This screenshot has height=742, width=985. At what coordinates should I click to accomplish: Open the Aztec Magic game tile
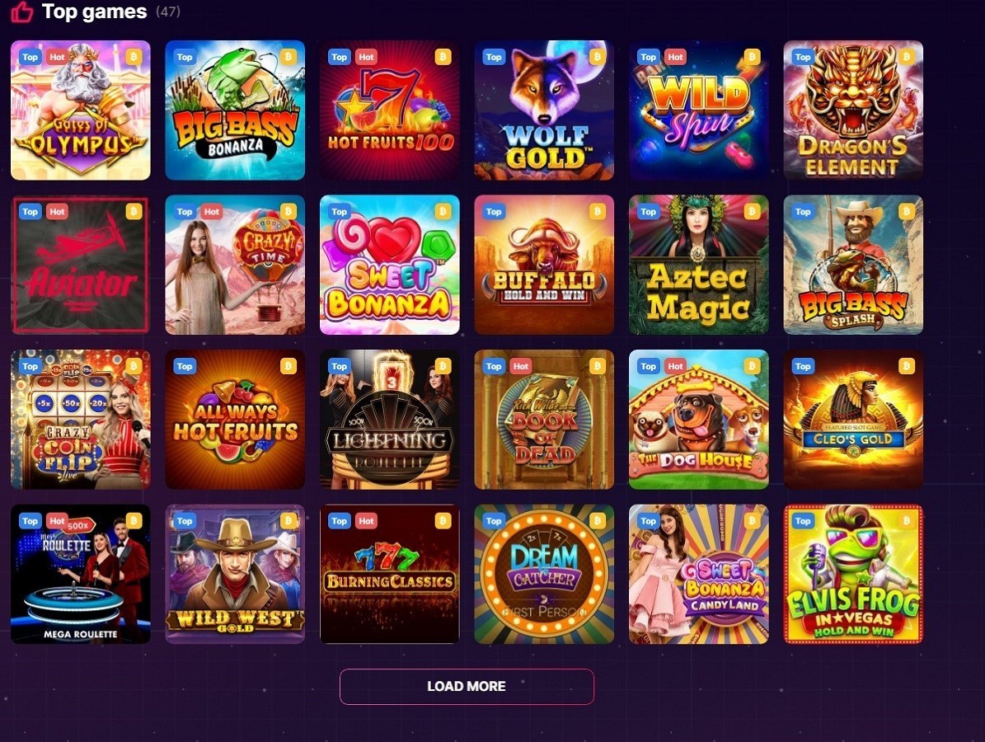tap(698, 265)
